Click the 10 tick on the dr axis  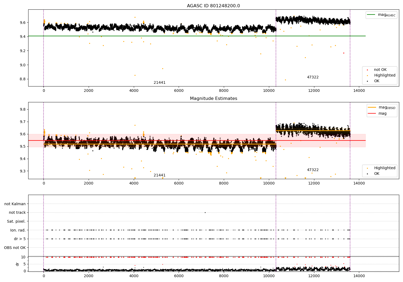pos(23,257)
